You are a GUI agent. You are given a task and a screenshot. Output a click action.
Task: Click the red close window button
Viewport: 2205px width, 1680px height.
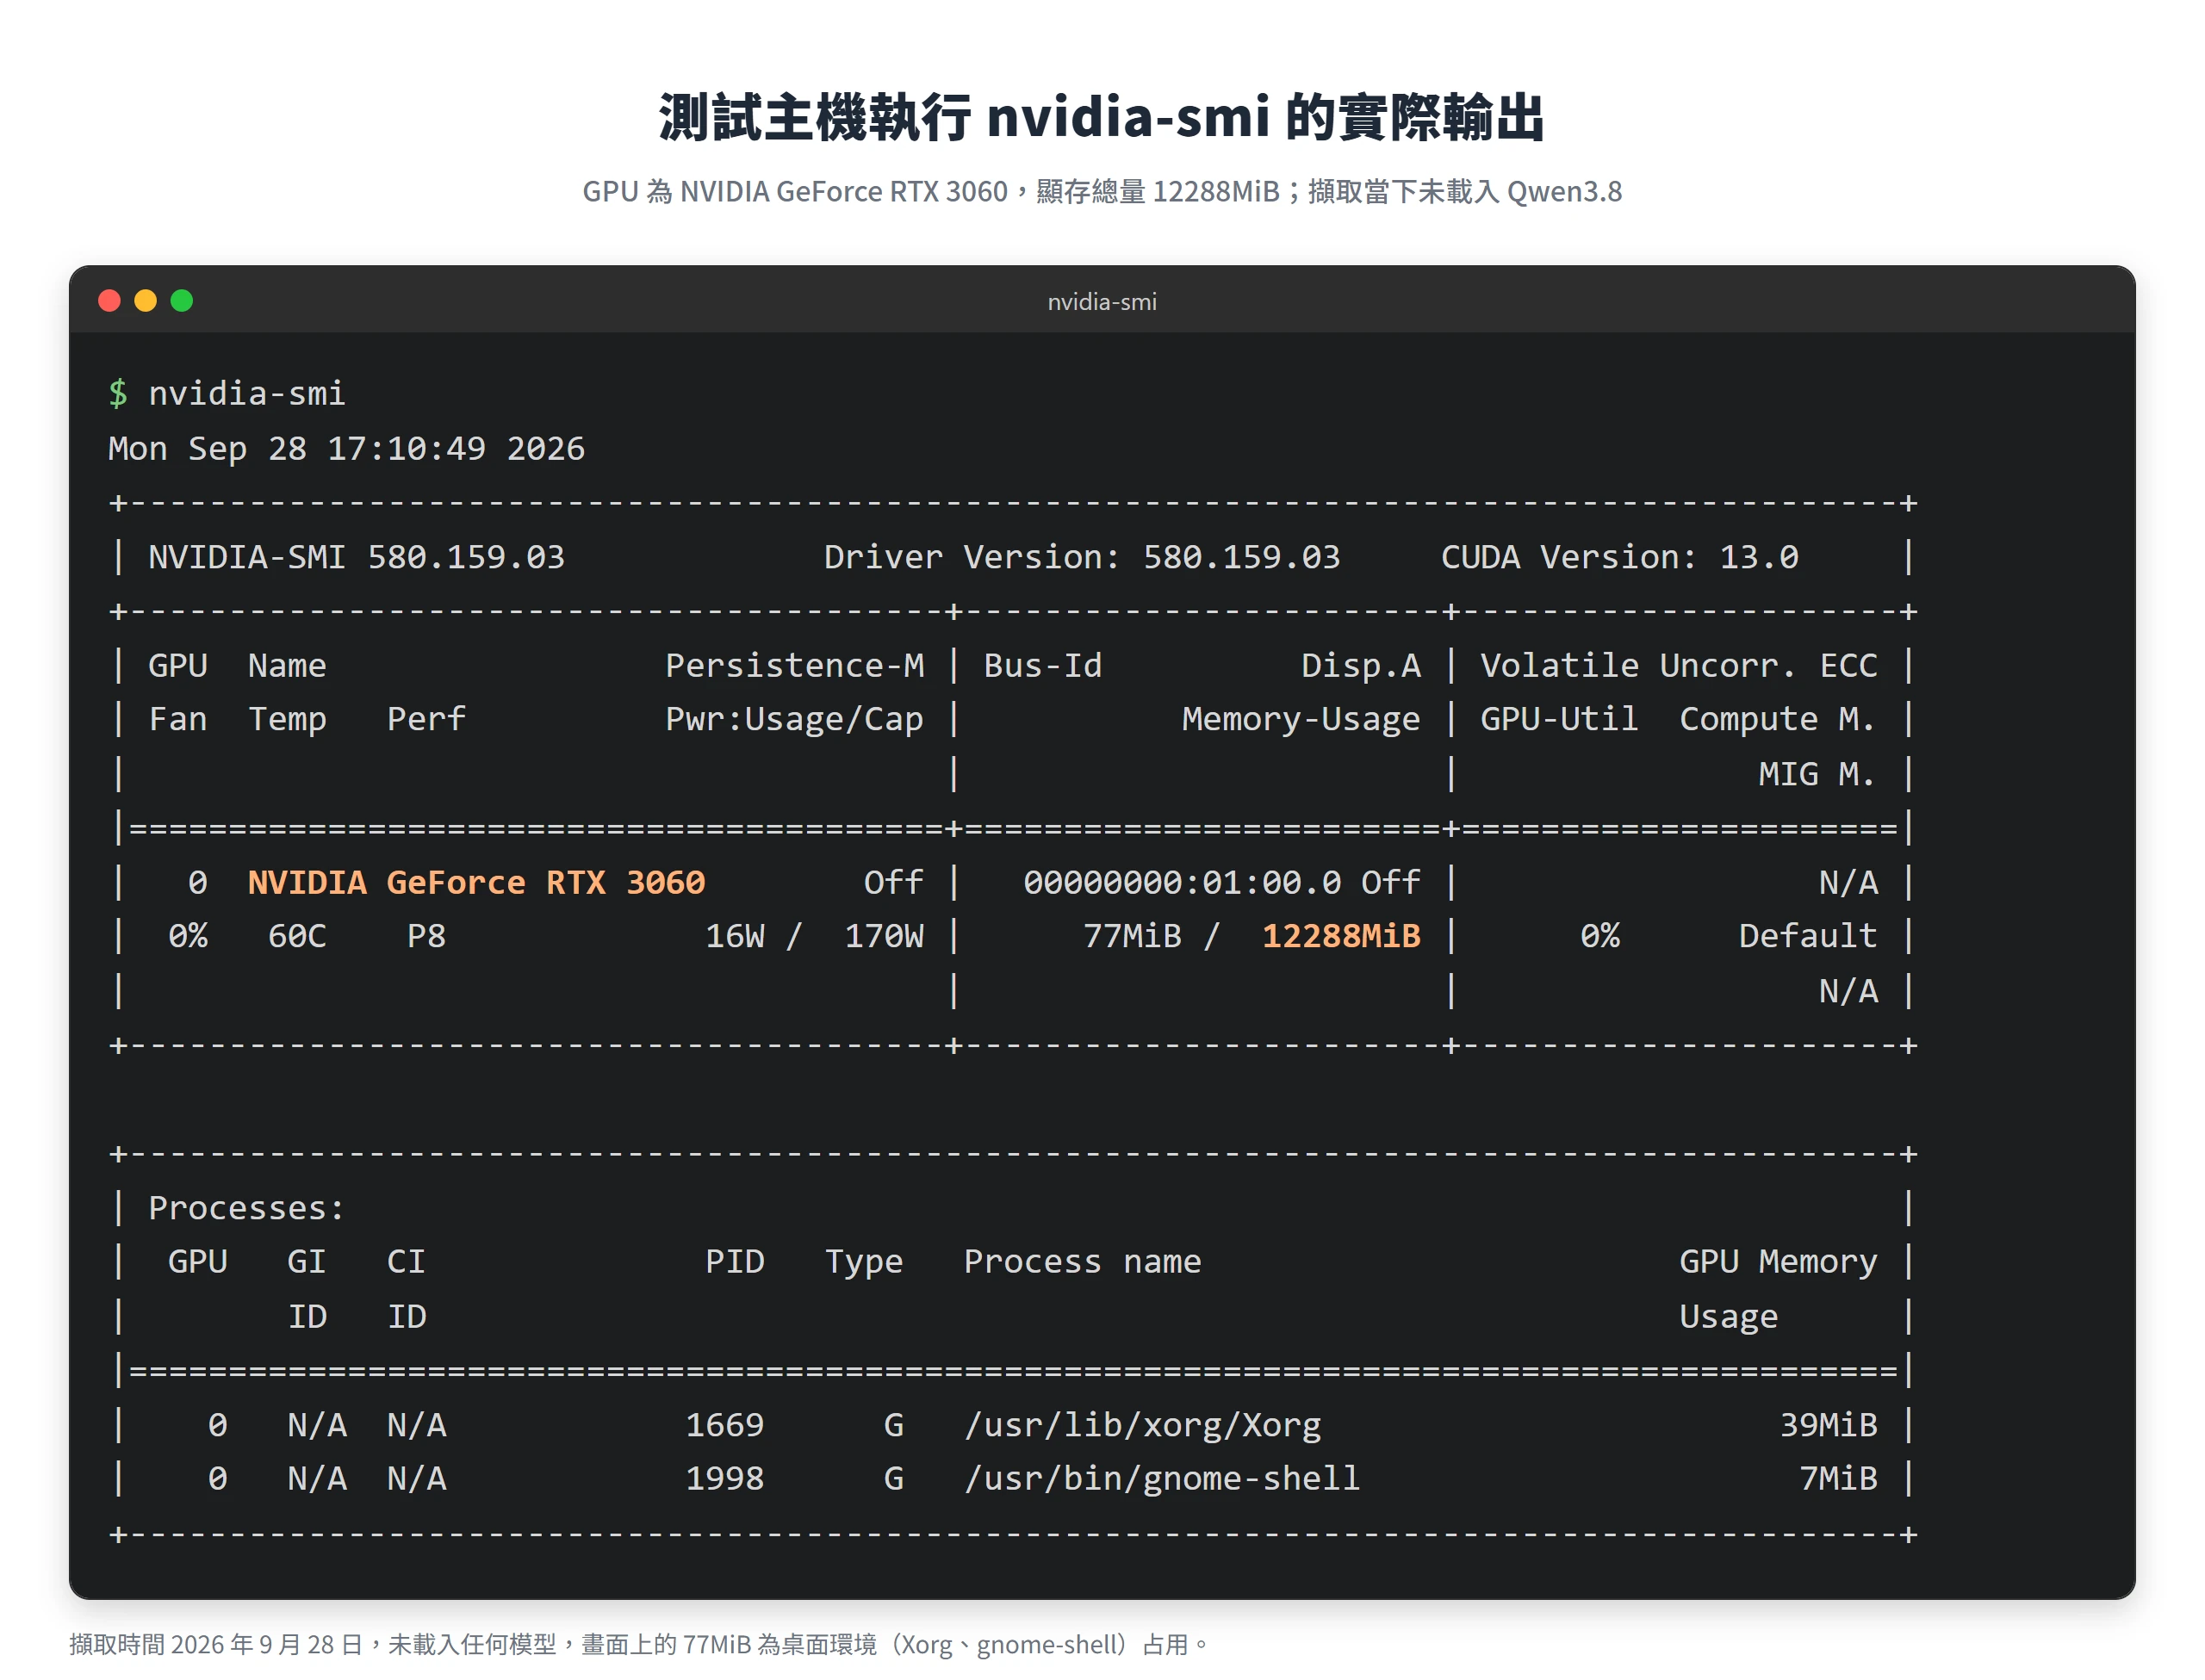[110, 301]
